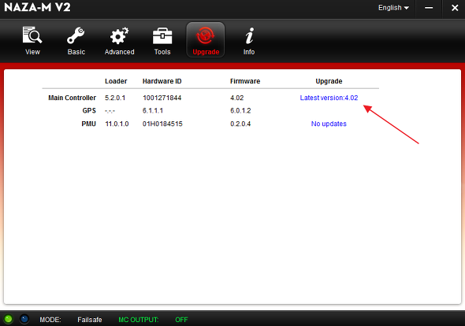The width and height of the screenshot is (465, 326).
Task: Click the 'OFF' MC output value
Action: tap(181, 320)
